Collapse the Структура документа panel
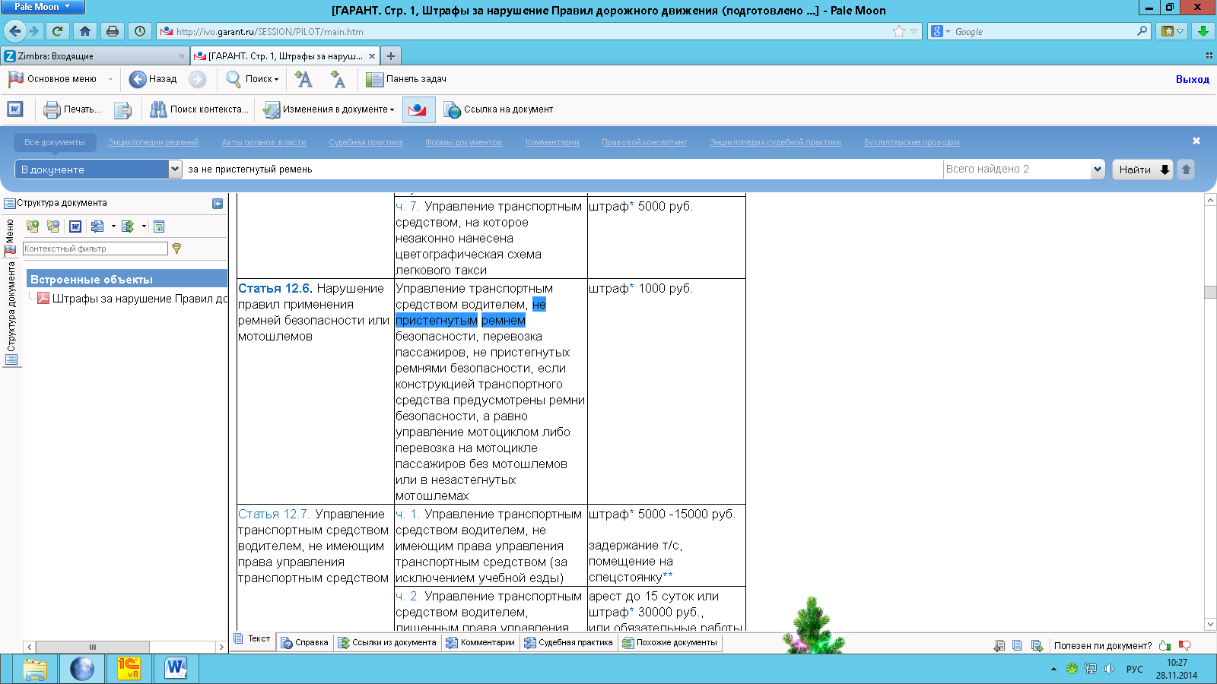Viewport: 1217px width, 684px height. (218, 204)
